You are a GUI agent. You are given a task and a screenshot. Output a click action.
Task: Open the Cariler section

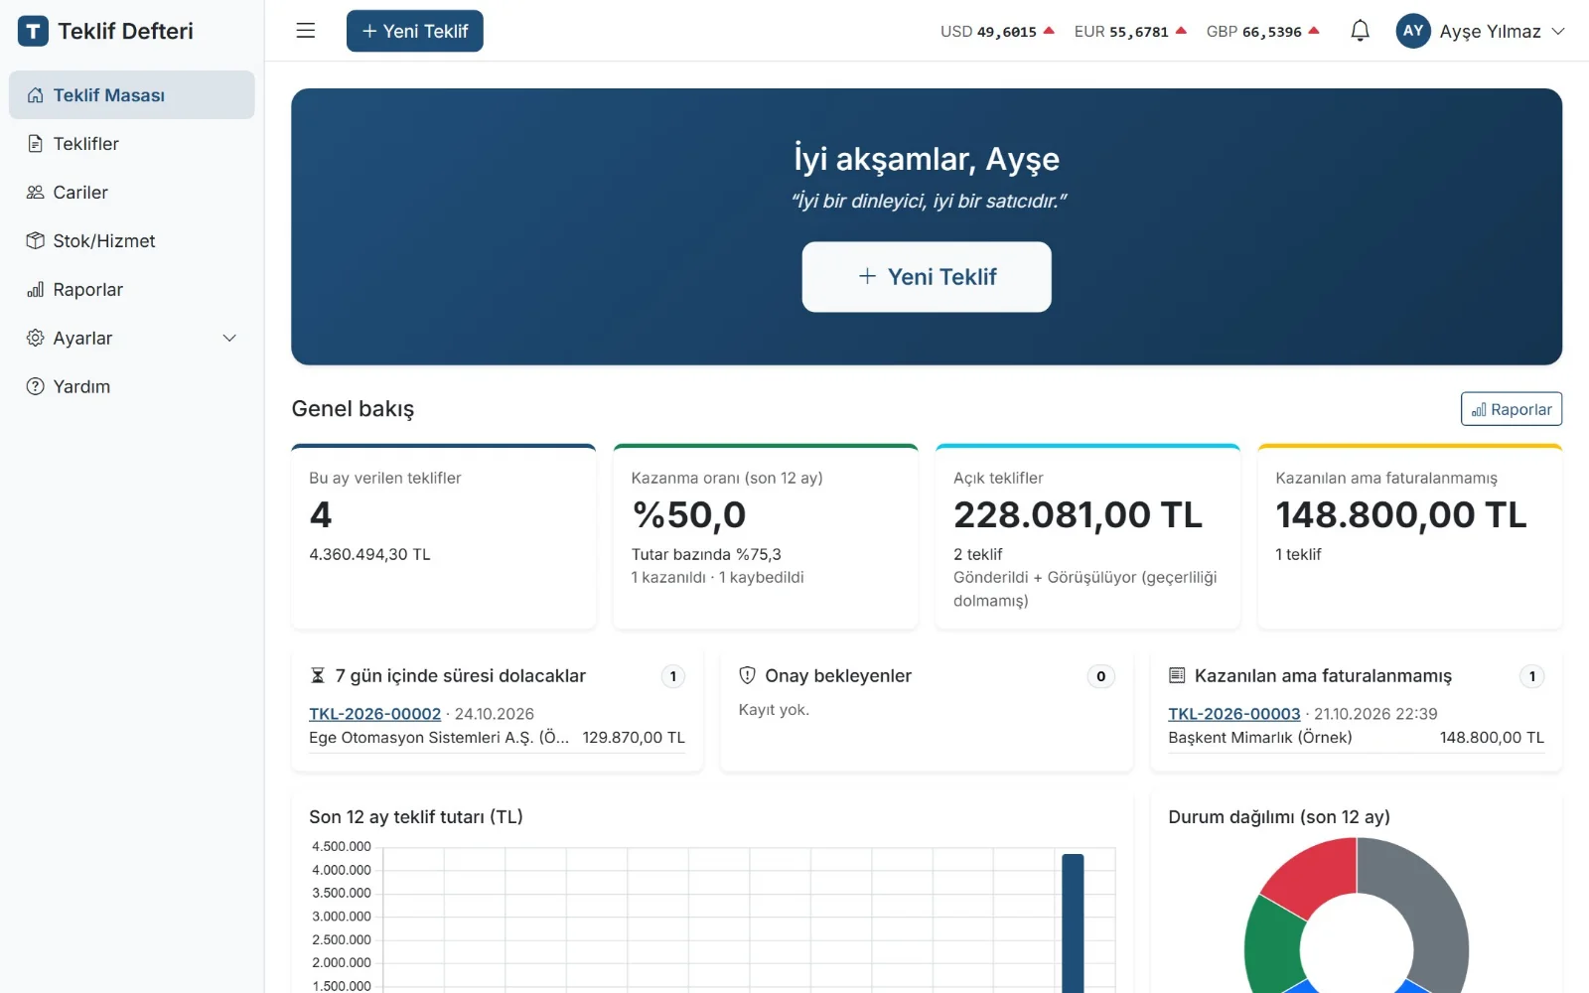pos(132,193)
